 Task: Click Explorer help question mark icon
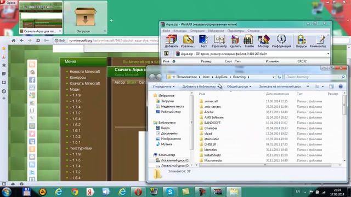point(341,86)
